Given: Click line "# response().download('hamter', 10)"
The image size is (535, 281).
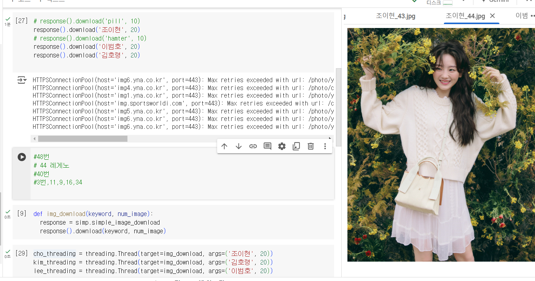Looking at the screenshot, I should 90,38.
